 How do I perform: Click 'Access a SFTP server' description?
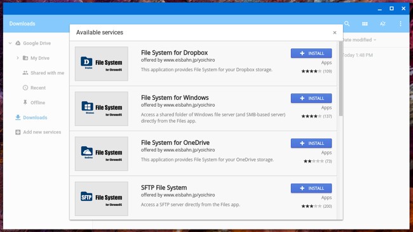(190, 205)
